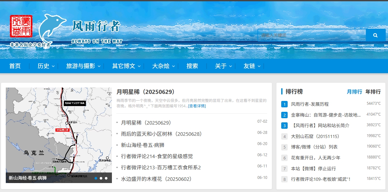
Task: Expand the 旅游与摄影 dropdown menu
Action: point(83,66)
